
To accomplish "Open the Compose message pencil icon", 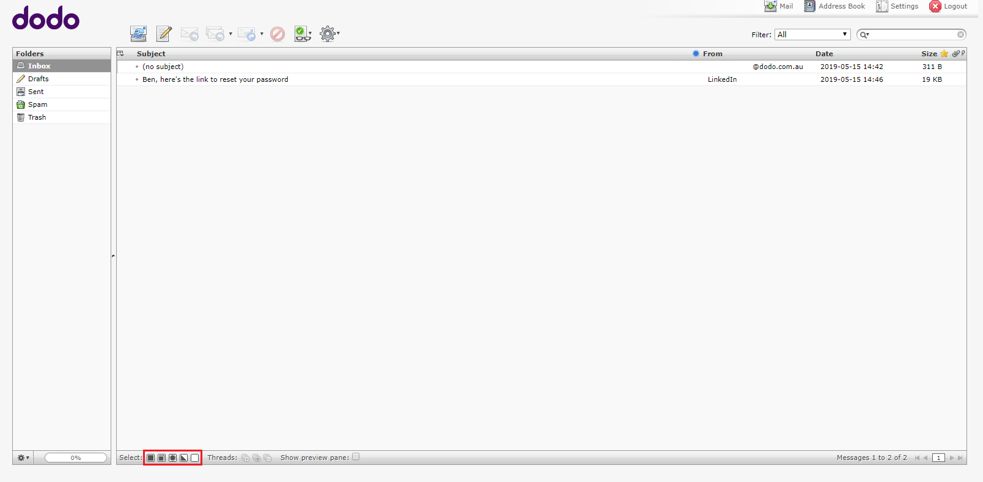I will click(164, 34).
